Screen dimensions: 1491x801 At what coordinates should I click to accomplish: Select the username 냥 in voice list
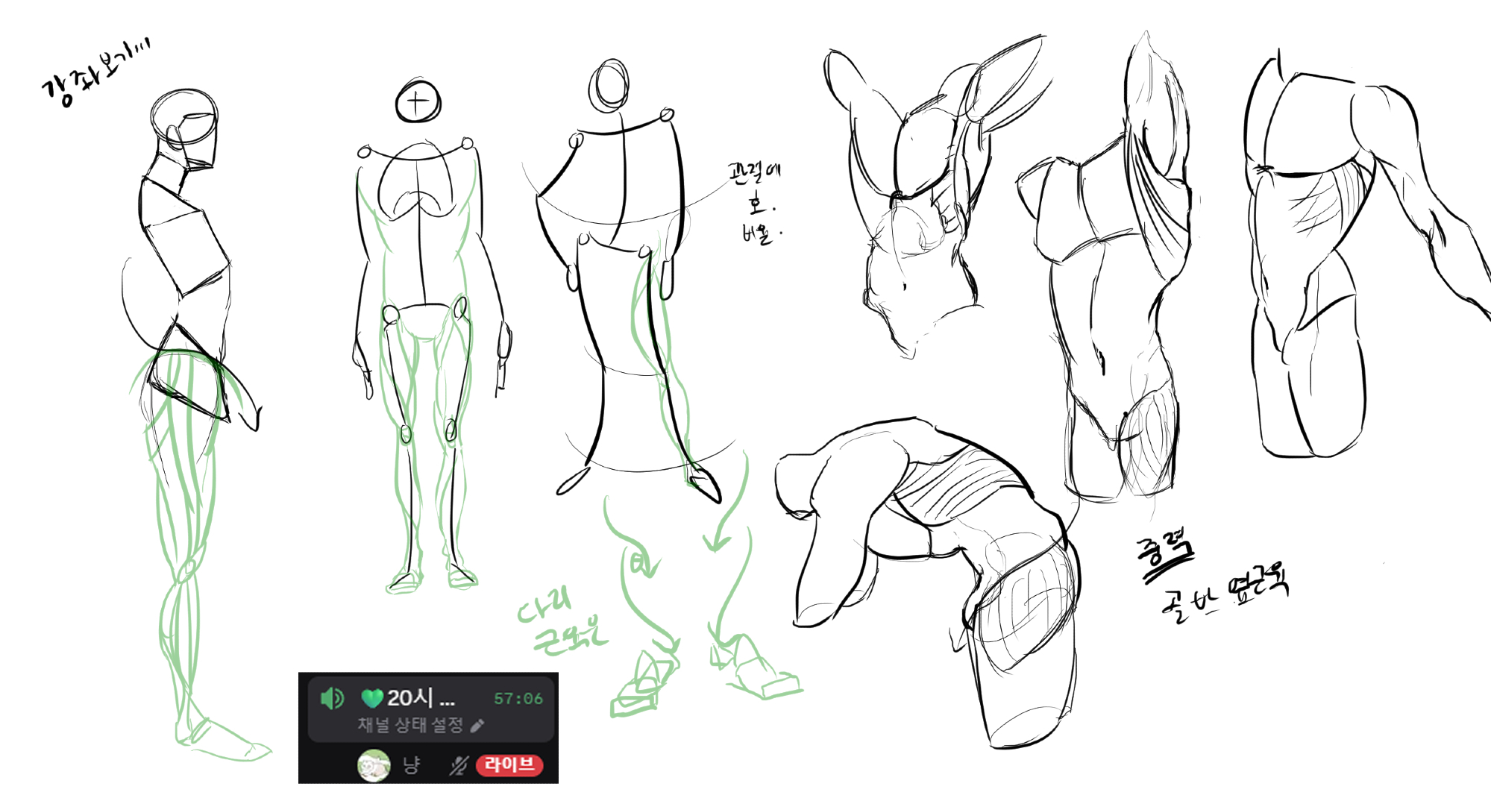pos(412,765)
